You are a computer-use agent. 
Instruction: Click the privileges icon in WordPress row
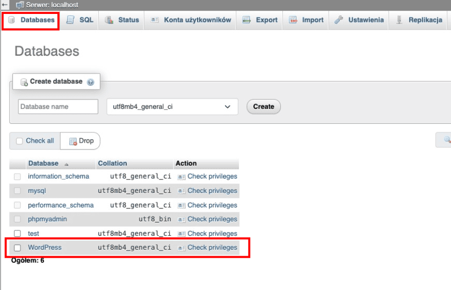(x=181, y=248)
